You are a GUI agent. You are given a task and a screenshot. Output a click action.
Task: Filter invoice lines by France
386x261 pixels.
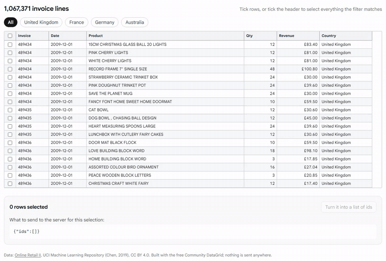coord(76,22)
